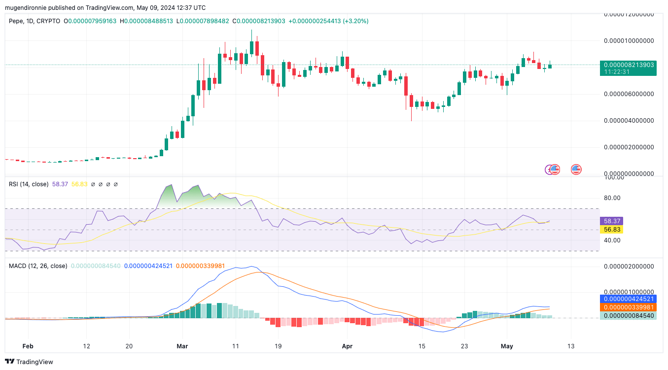The height and width of the screenshot is (370, 668).
Task: Click the 0.000002000000 MACD axis label
Action: (629, 266)
